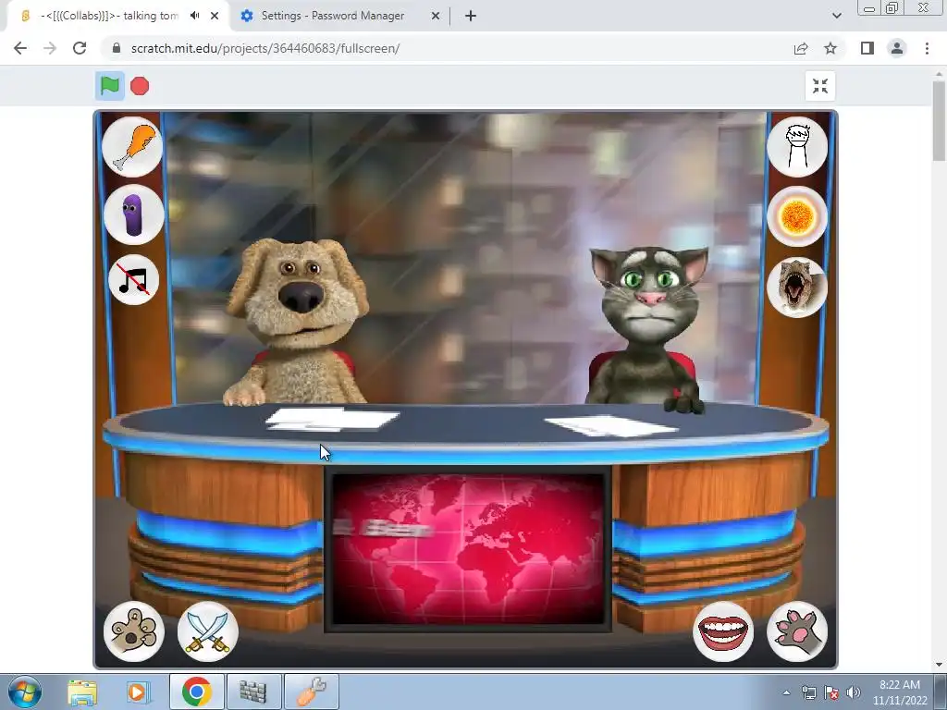Open the Action Center flag icon
The image size is (947, 710).
tap(831, 692)
